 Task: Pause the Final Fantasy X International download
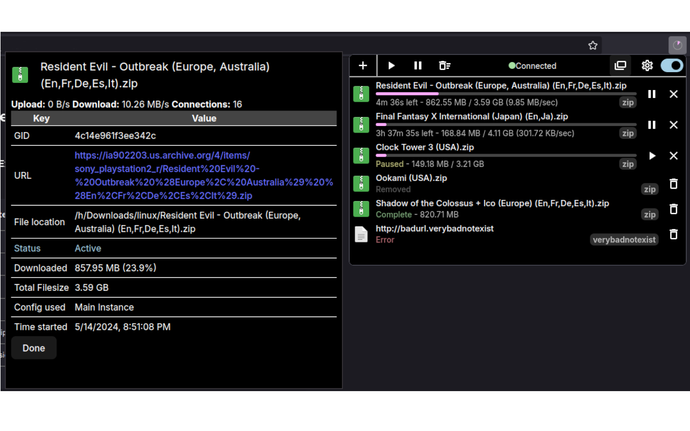tap(652, 125)
